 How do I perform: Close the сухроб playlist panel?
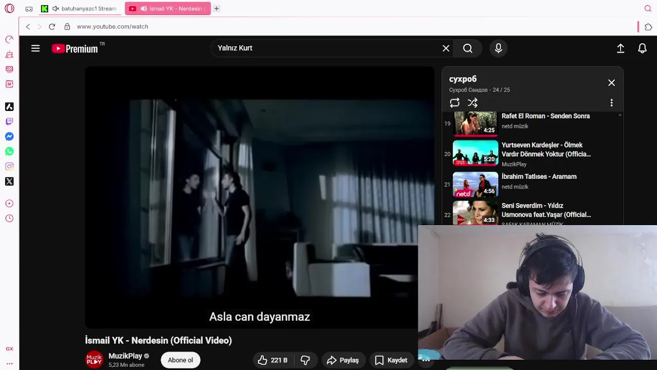pyautogui.click(x=611, y=83)
